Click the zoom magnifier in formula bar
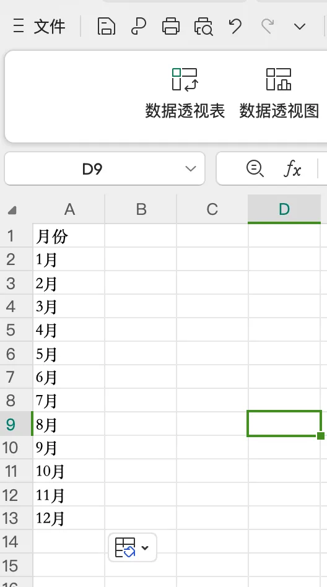Image resolution: width=327 pixels, height=587 pixels. point(255,168)
